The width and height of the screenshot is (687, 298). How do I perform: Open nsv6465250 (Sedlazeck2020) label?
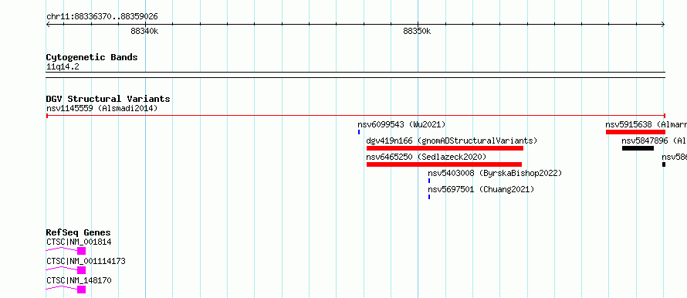[426, 157]
